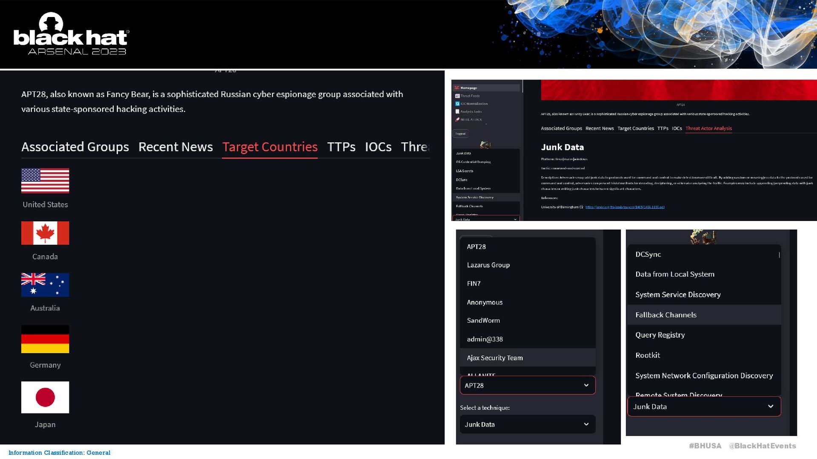
Task: Pick DCSync in large technique list
Action: pyautogui.click(x=704, y=254)
